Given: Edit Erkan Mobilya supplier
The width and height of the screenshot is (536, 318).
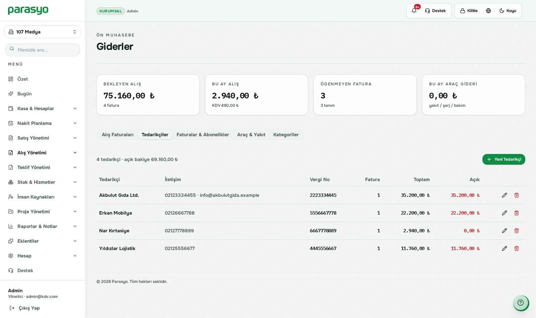Looking at the screenshot, I should pos(505,213).
